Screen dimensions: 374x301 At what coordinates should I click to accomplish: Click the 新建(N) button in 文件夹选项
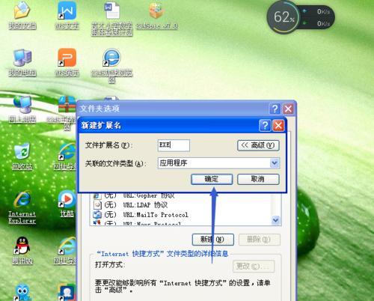tap(213, 240)
